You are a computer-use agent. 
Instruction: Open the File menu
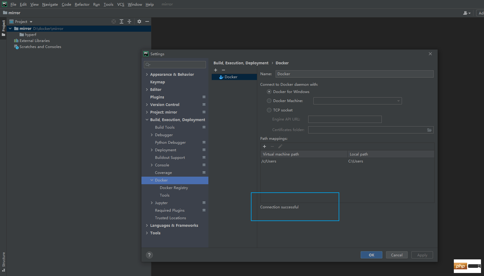[13, 4]
